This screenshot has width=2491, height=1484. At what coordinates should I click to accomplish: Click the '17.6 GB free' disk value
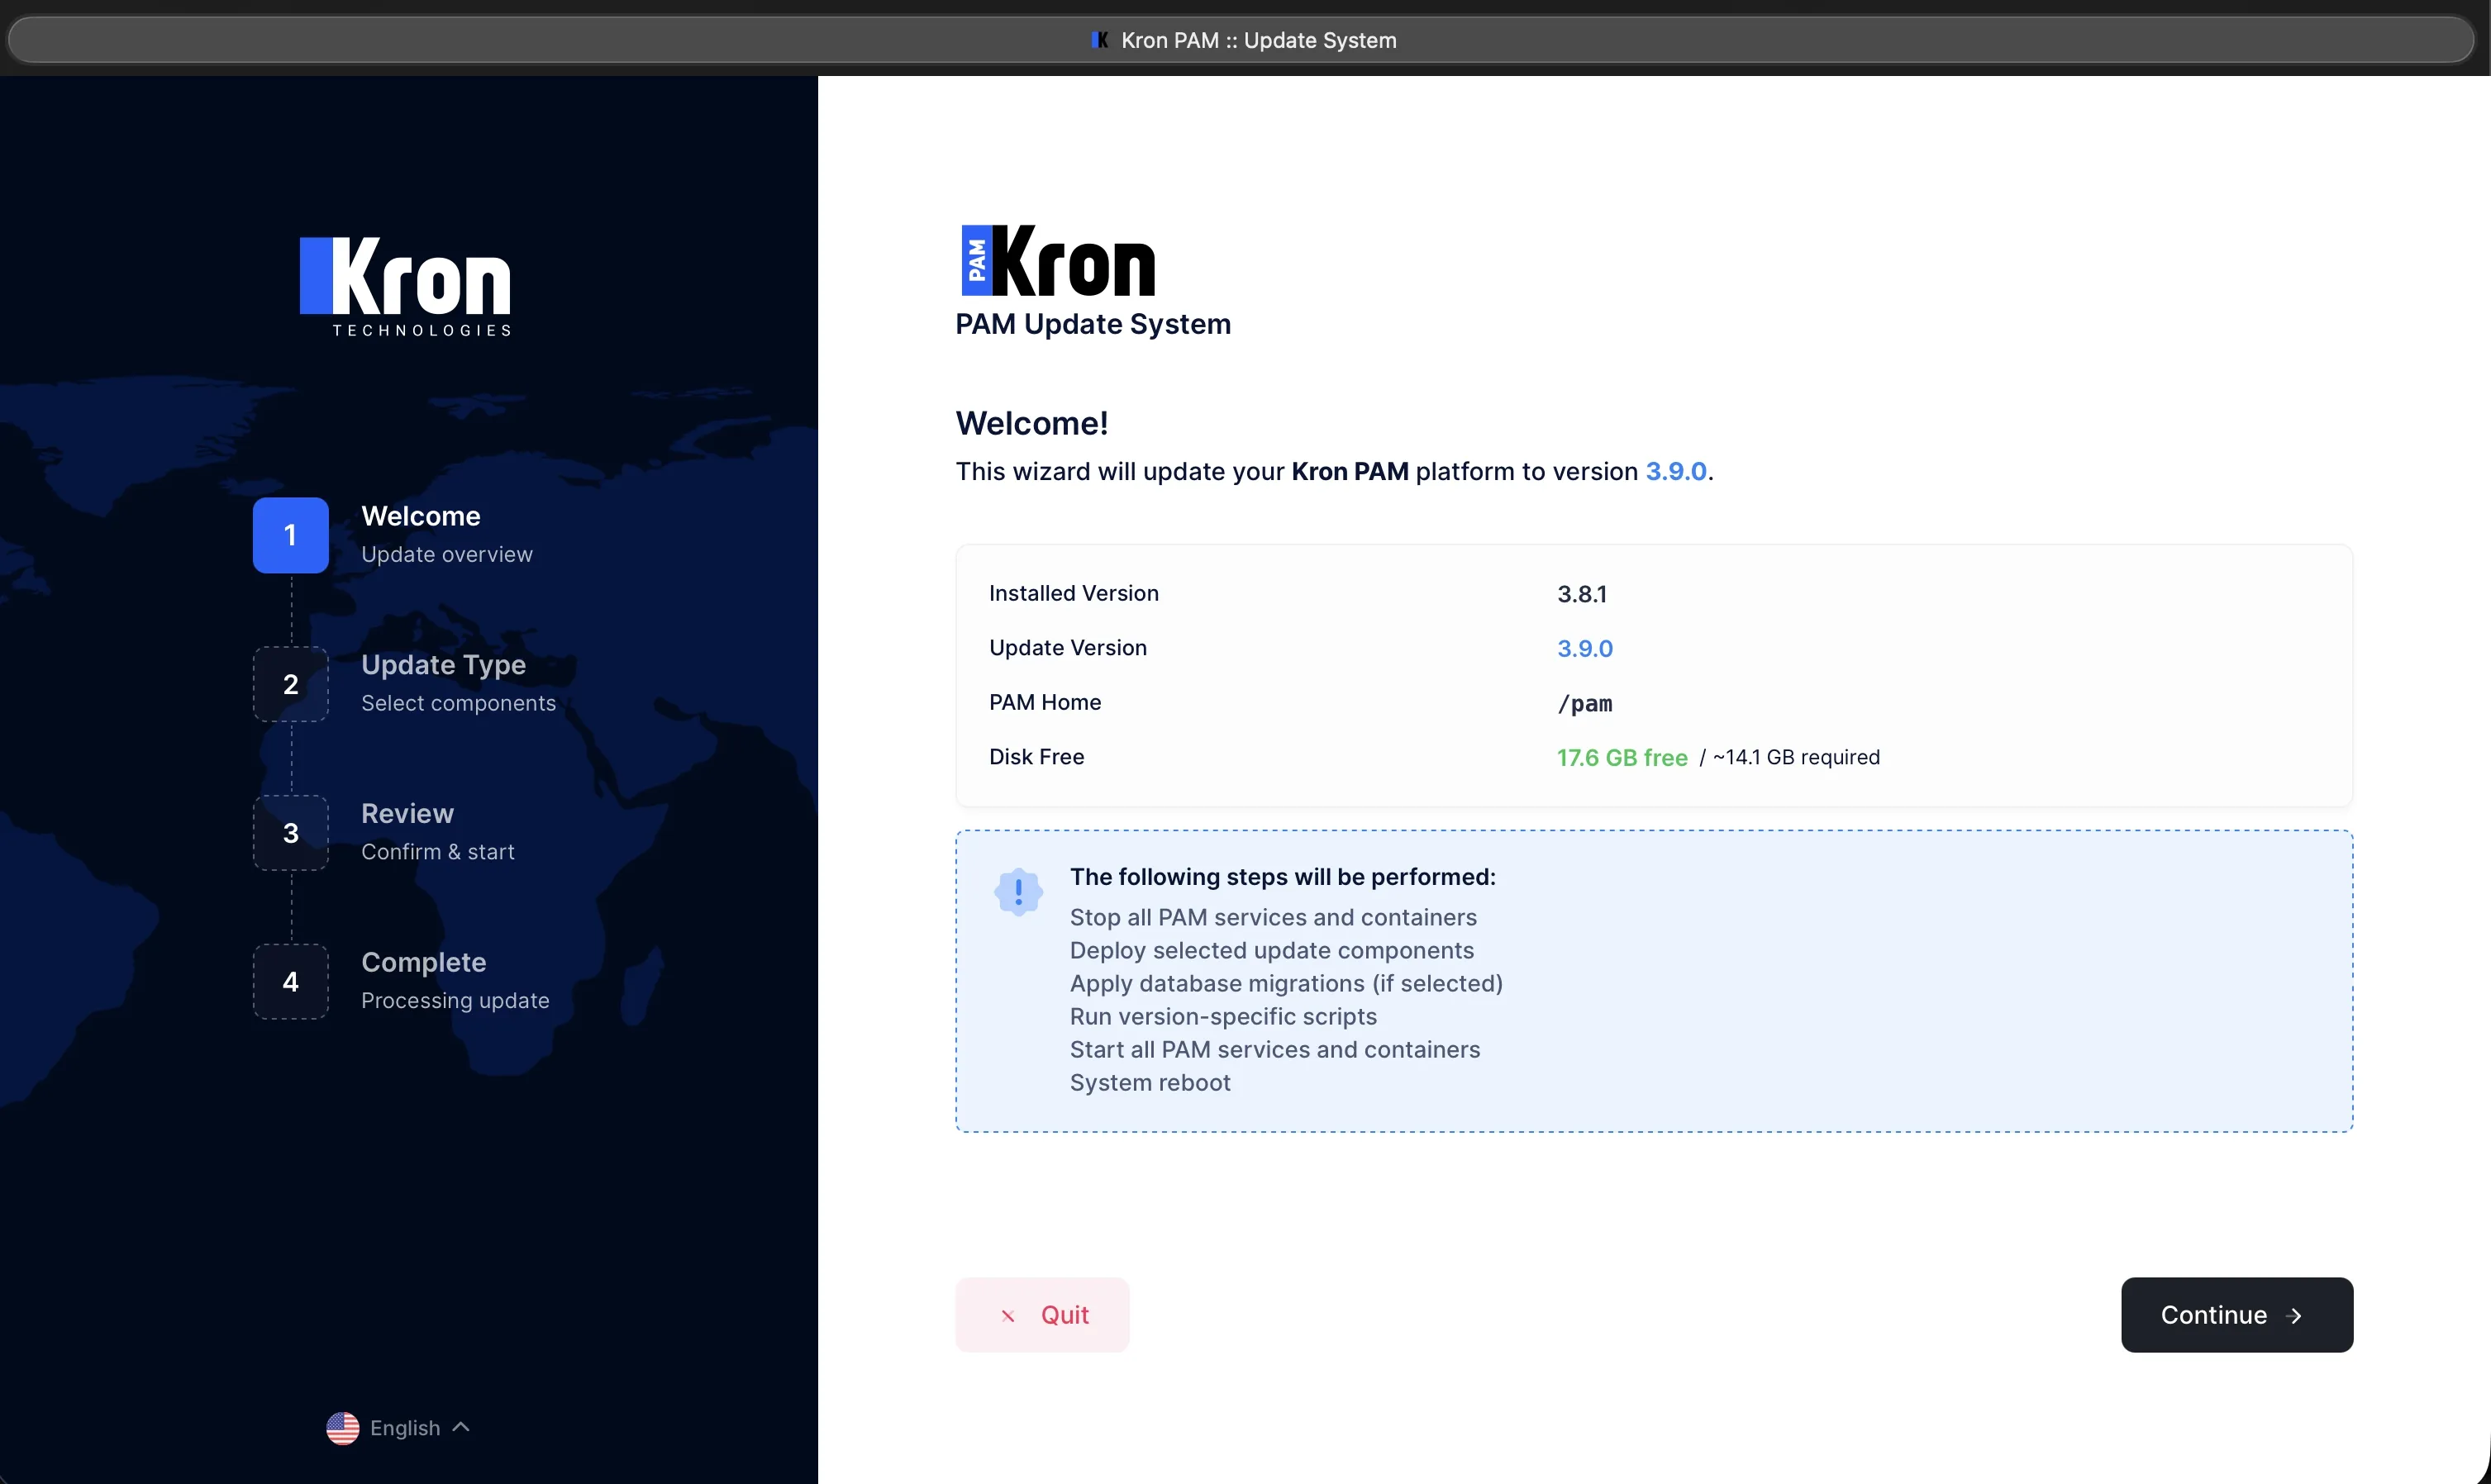(x=1622, y=758)
